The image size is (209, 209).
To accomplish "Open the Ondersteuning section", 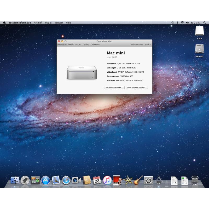I will 136,44.
